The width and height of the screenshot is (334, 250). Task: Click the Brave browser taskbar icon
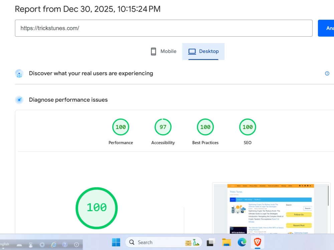click(x=258, y=242)
